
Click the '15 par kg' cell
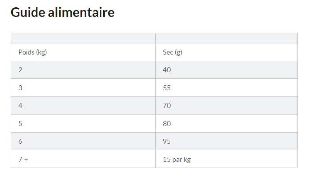pyautogui.click(x=177, y=159)
